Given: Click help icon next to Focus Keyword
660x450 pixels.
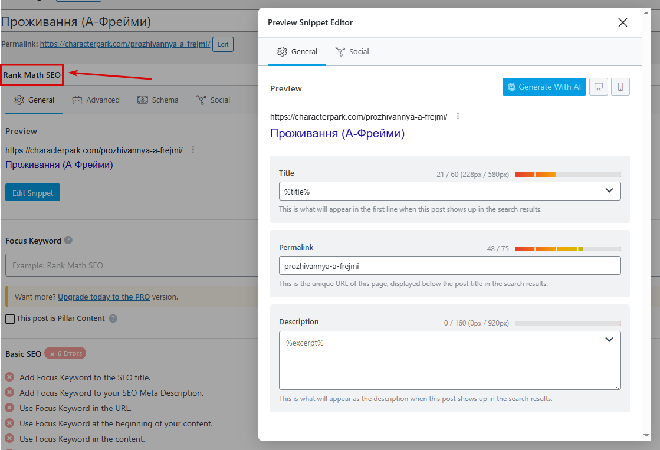Looking at the screenshot, I should pyautogui.click(x=68, y=241).
